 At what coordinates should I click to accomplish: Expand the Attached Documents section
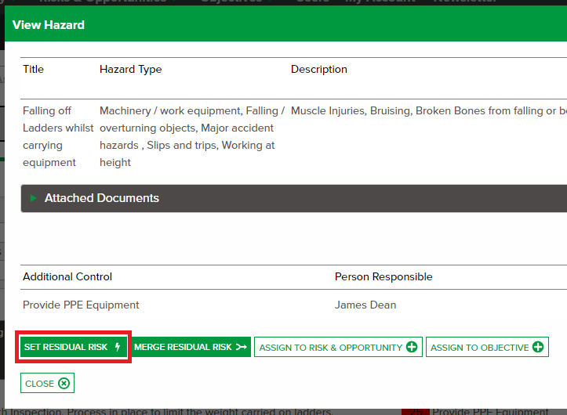coord(293,198)
